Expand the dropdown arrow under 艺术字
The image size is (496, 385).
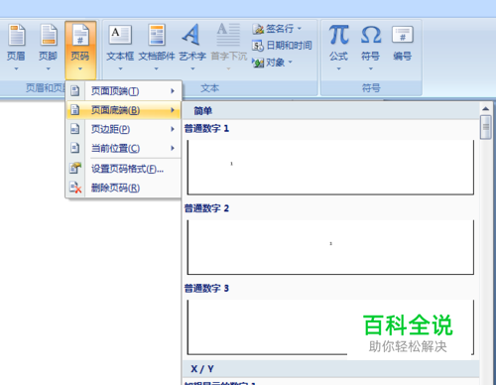(192, 68)
